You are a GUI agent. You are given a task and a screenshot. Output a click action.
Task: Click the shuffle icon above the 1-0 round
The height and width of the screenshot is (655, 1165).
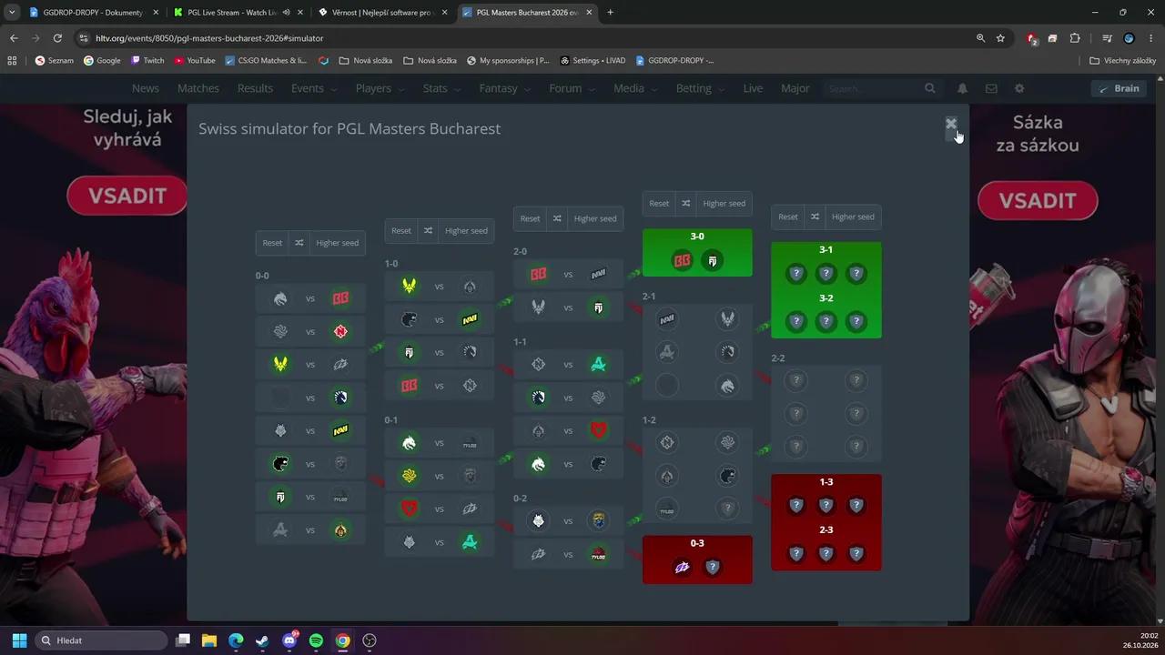[428, 231]
